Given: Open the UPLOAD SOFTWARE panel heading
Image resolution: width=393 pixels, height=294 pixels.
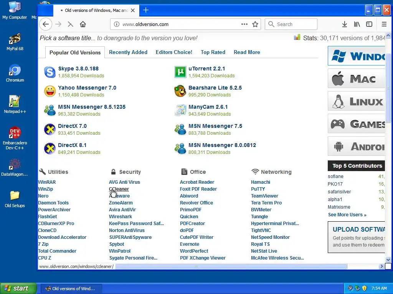Looking at the screenshot, I should [359, 229].
